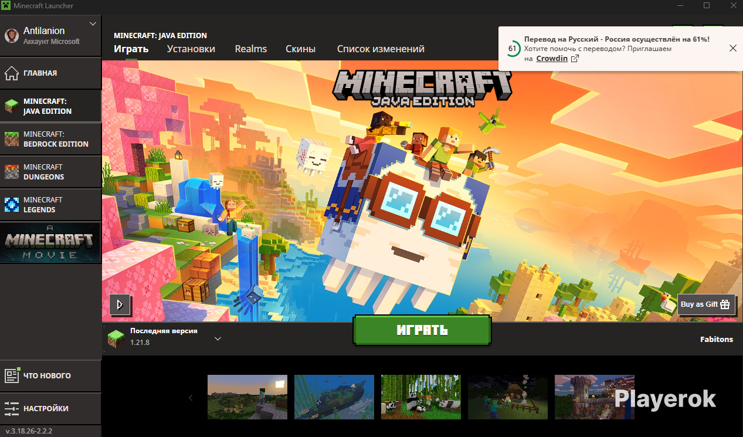
Task: Open the sunset landscape screenshot thumbnail
Action: pos(247,397)
